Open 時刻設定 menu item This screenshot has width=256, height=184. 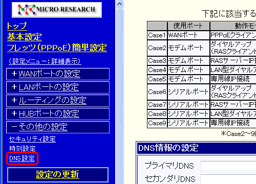[23, 149]
